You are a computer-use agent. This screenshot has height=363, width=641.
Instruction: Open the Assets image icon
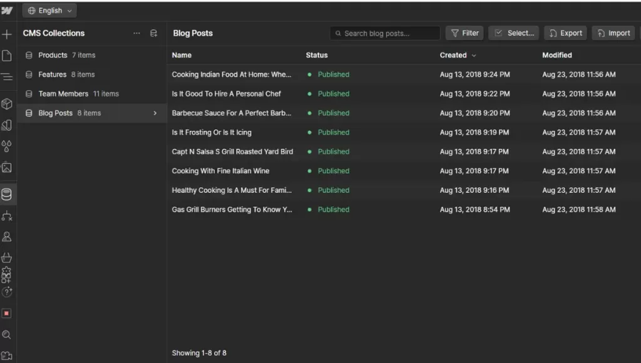6,167
